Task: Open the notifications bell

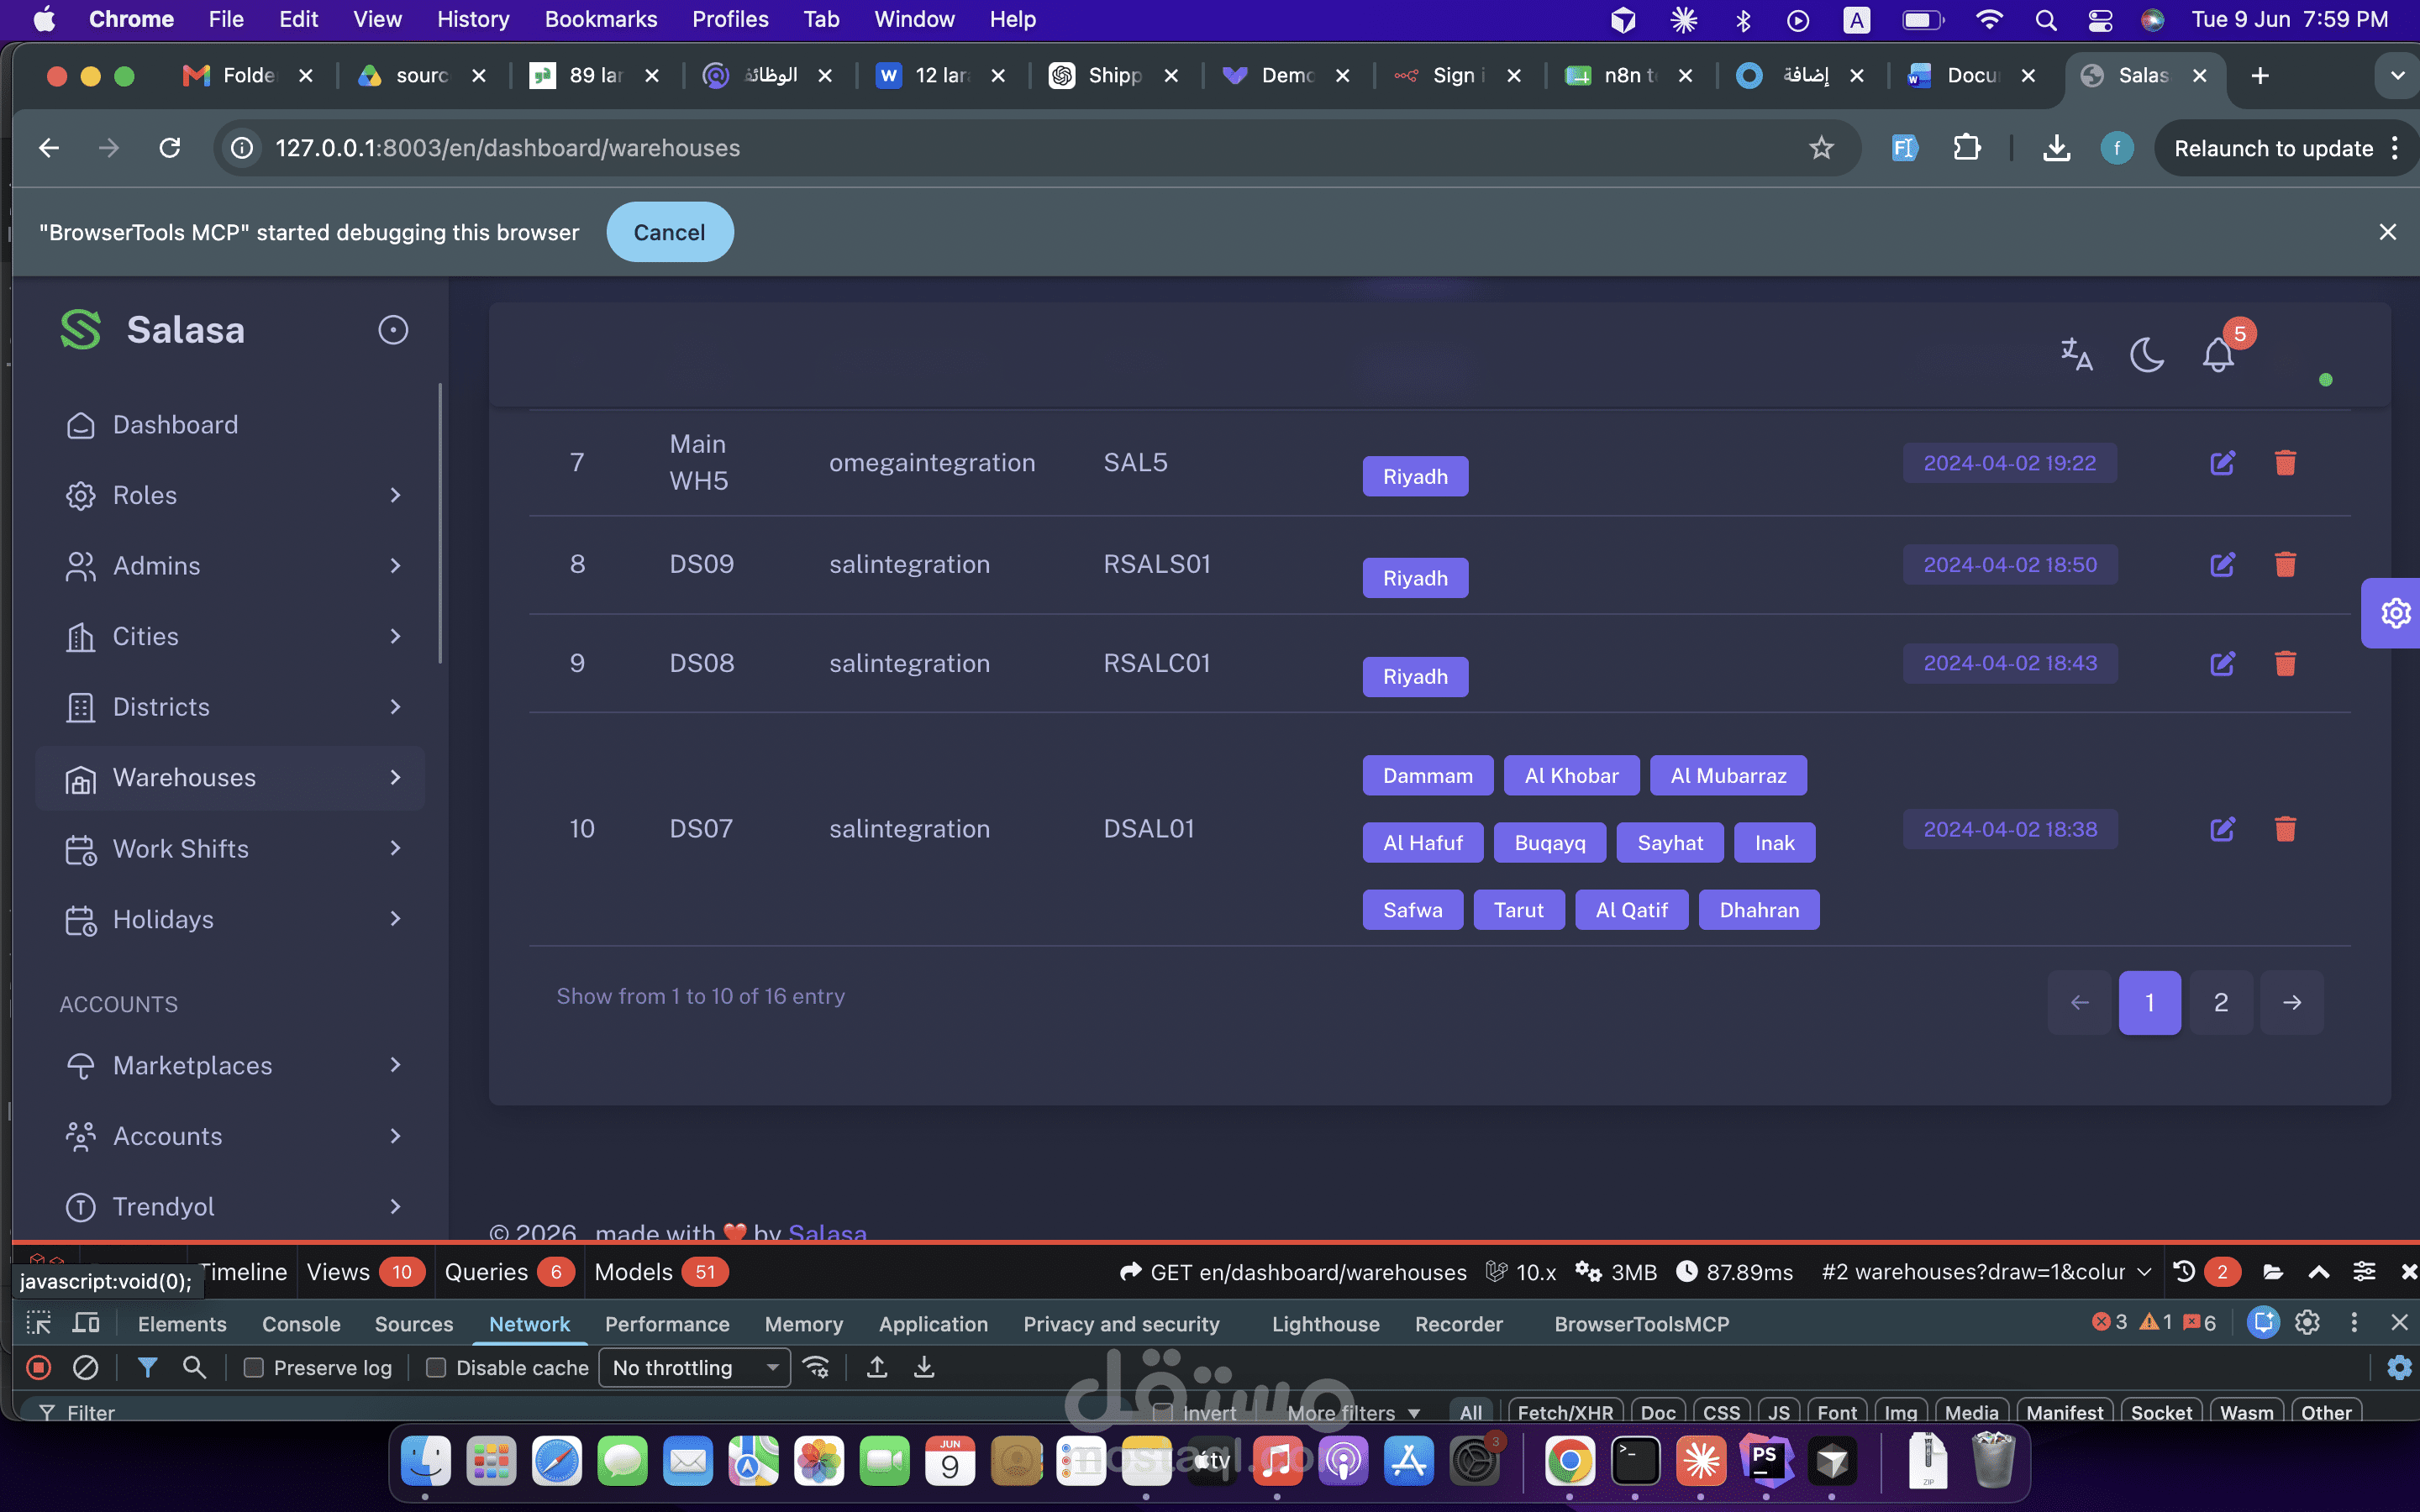Action: (x=2218, y=354)
